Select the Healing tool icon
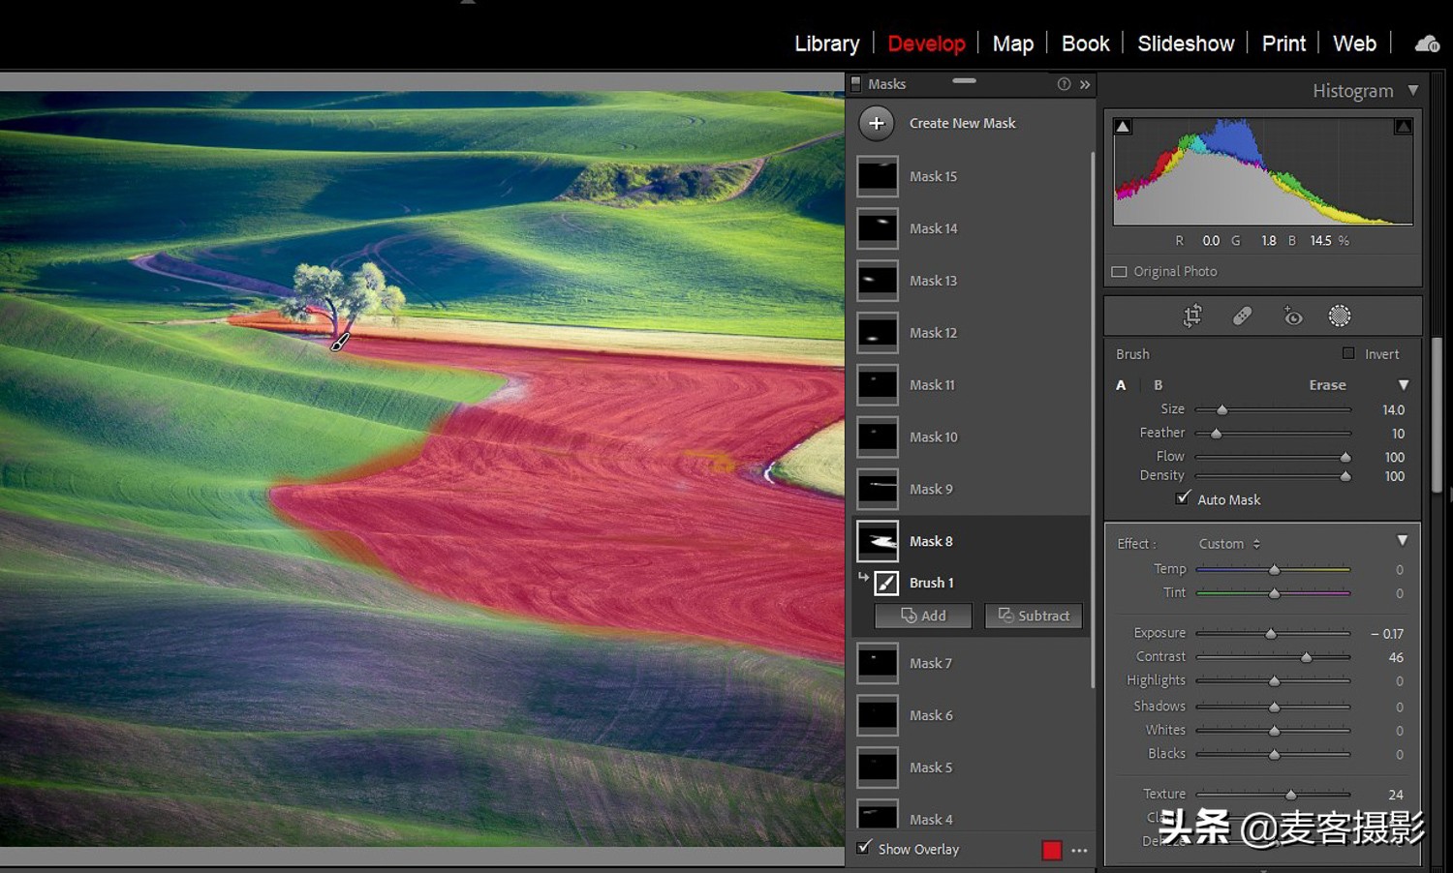 1242,316
